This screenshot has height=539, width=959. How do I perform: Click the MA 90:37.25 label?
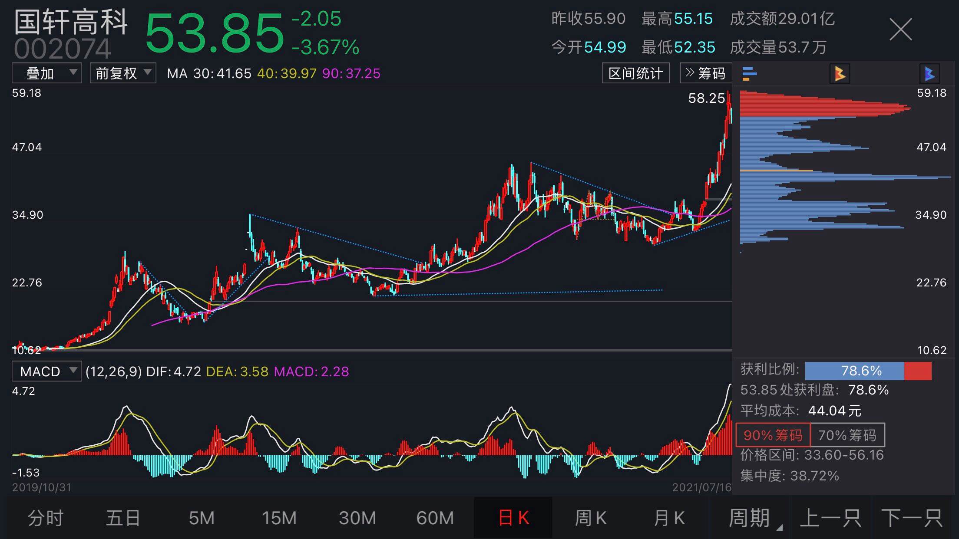coord(351,73)
